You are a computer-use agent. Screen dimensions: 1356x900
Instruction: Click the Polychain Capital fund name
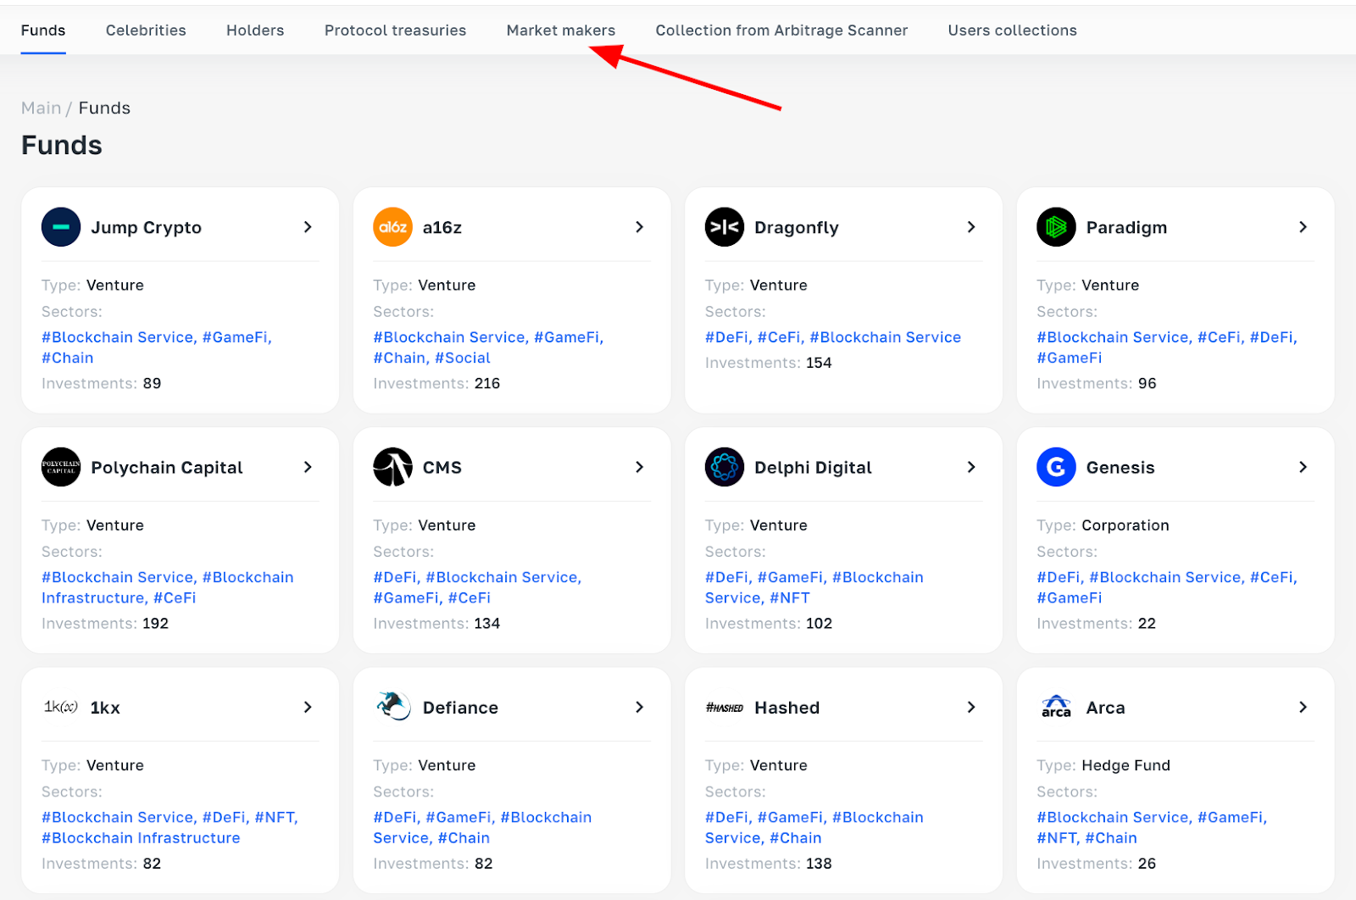coord(167,468)
